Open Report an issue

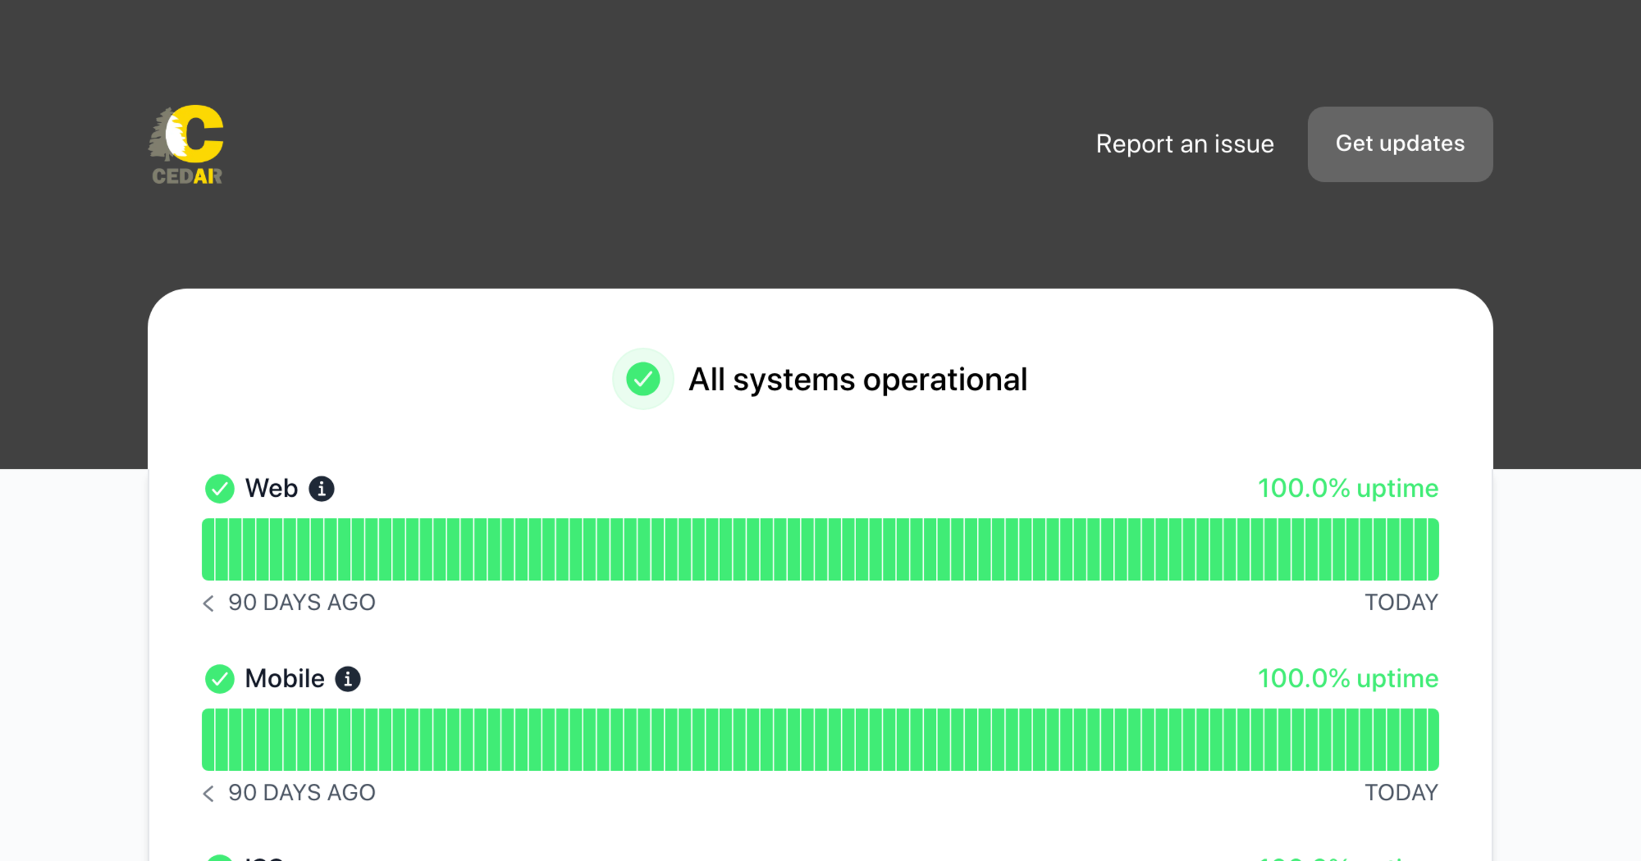tap(1185, 144)
